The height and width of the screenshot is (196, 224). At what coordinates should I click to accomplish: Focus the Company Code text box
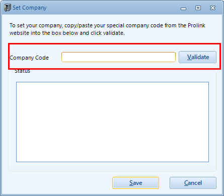[x=118, y=57]
